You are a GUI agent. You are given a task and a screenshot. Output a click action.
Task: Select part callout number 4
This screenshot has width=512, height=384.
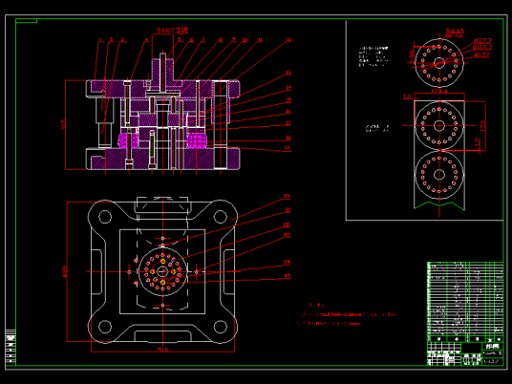point(146,40)
